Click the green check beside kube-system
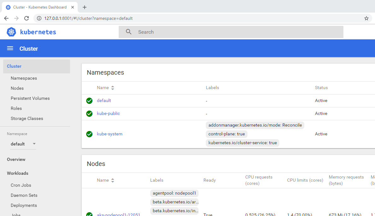Viewport: 375px width, 216px height. tap(89, 134)
